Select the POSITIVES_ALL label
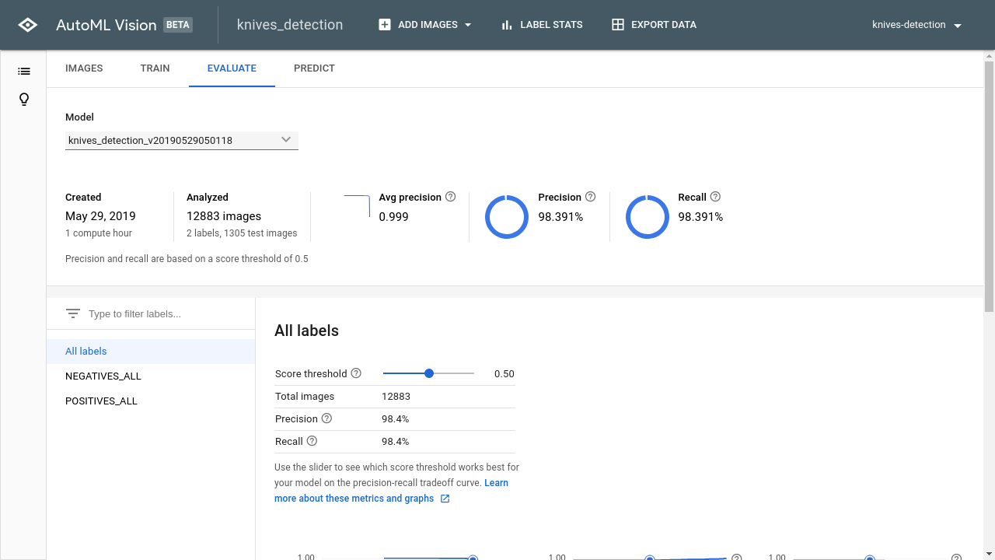The height and width of the screenshot is (560, 995). point(101,401)
